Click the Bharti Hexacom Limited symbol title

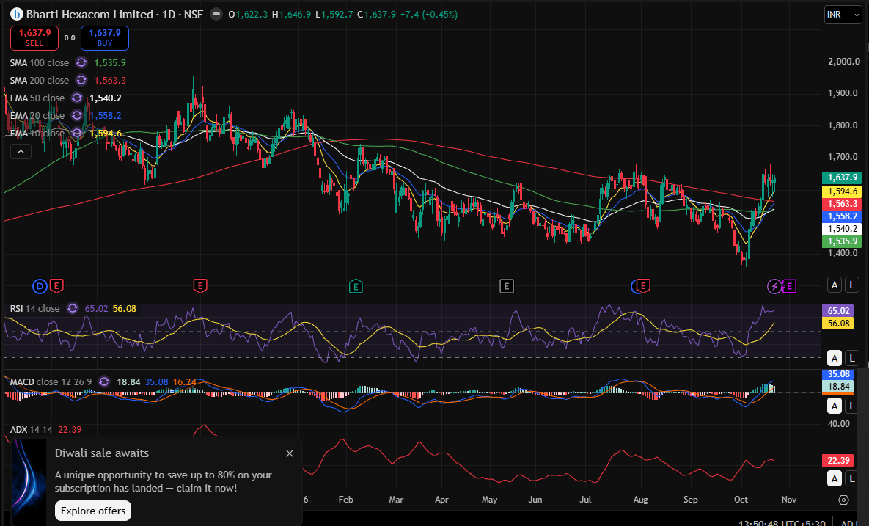pyautogui.click(x=89, y=15)
